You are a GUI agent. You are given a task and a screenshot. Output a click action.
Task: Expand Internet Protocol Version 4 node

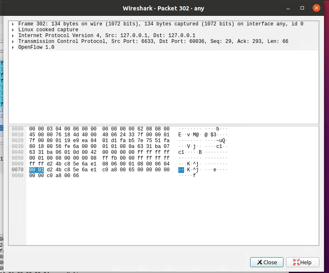point(13,35)
